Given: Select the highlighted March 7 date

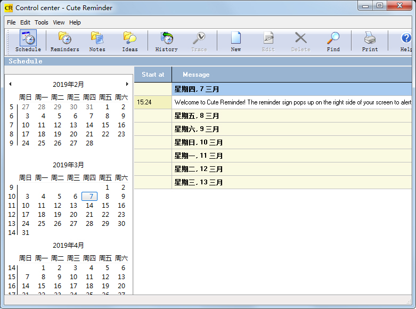Looking at the screenshot, I should (89, 197).
